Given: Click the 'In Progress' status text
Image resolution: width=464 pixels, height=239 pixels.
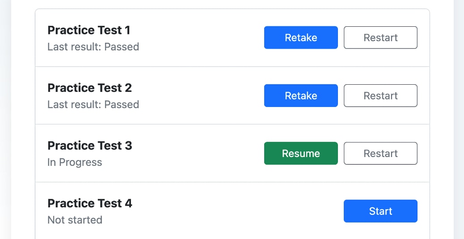Looking at the screenshot, I should click(75, 162).
